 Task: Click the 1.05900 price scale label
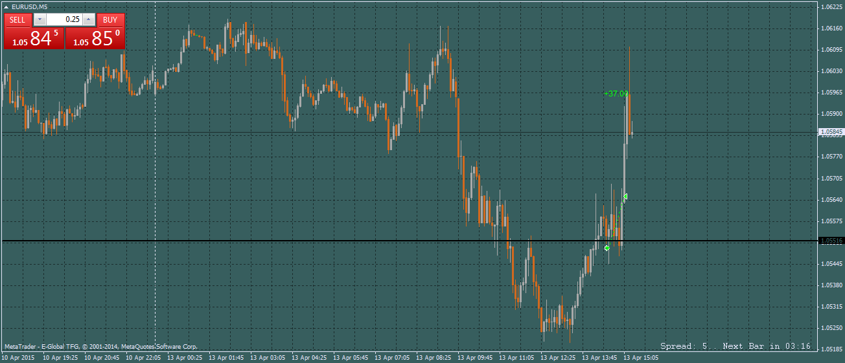point(831,113)
